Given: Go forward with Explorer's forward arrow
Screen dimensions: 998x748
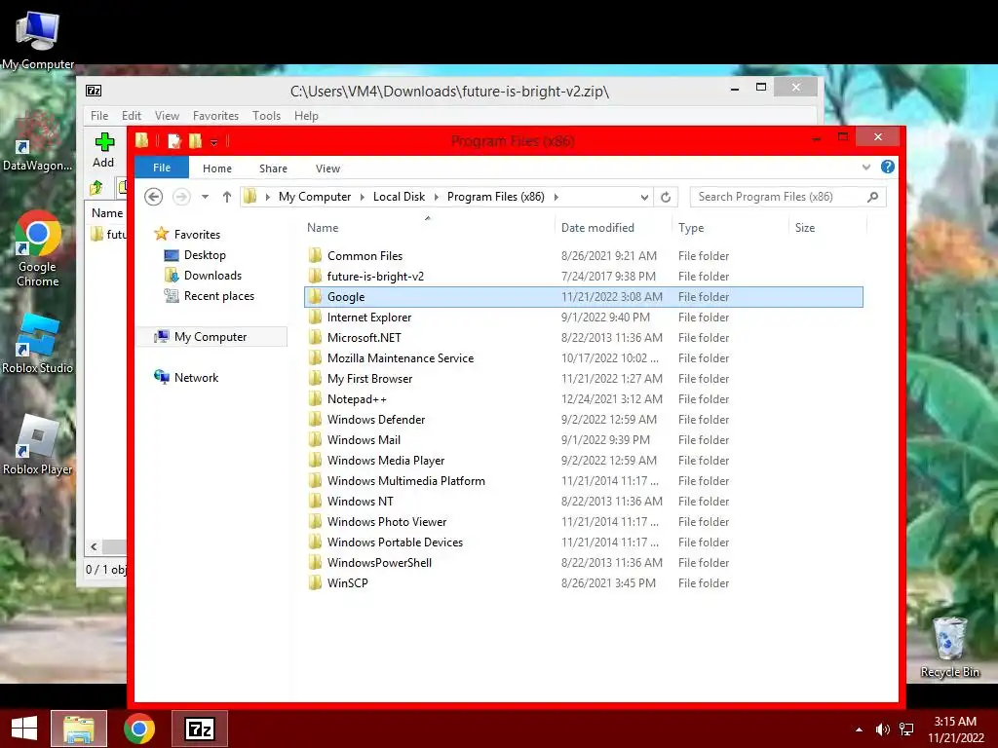Looking at the screenshot, I should [x=181, y=197].
